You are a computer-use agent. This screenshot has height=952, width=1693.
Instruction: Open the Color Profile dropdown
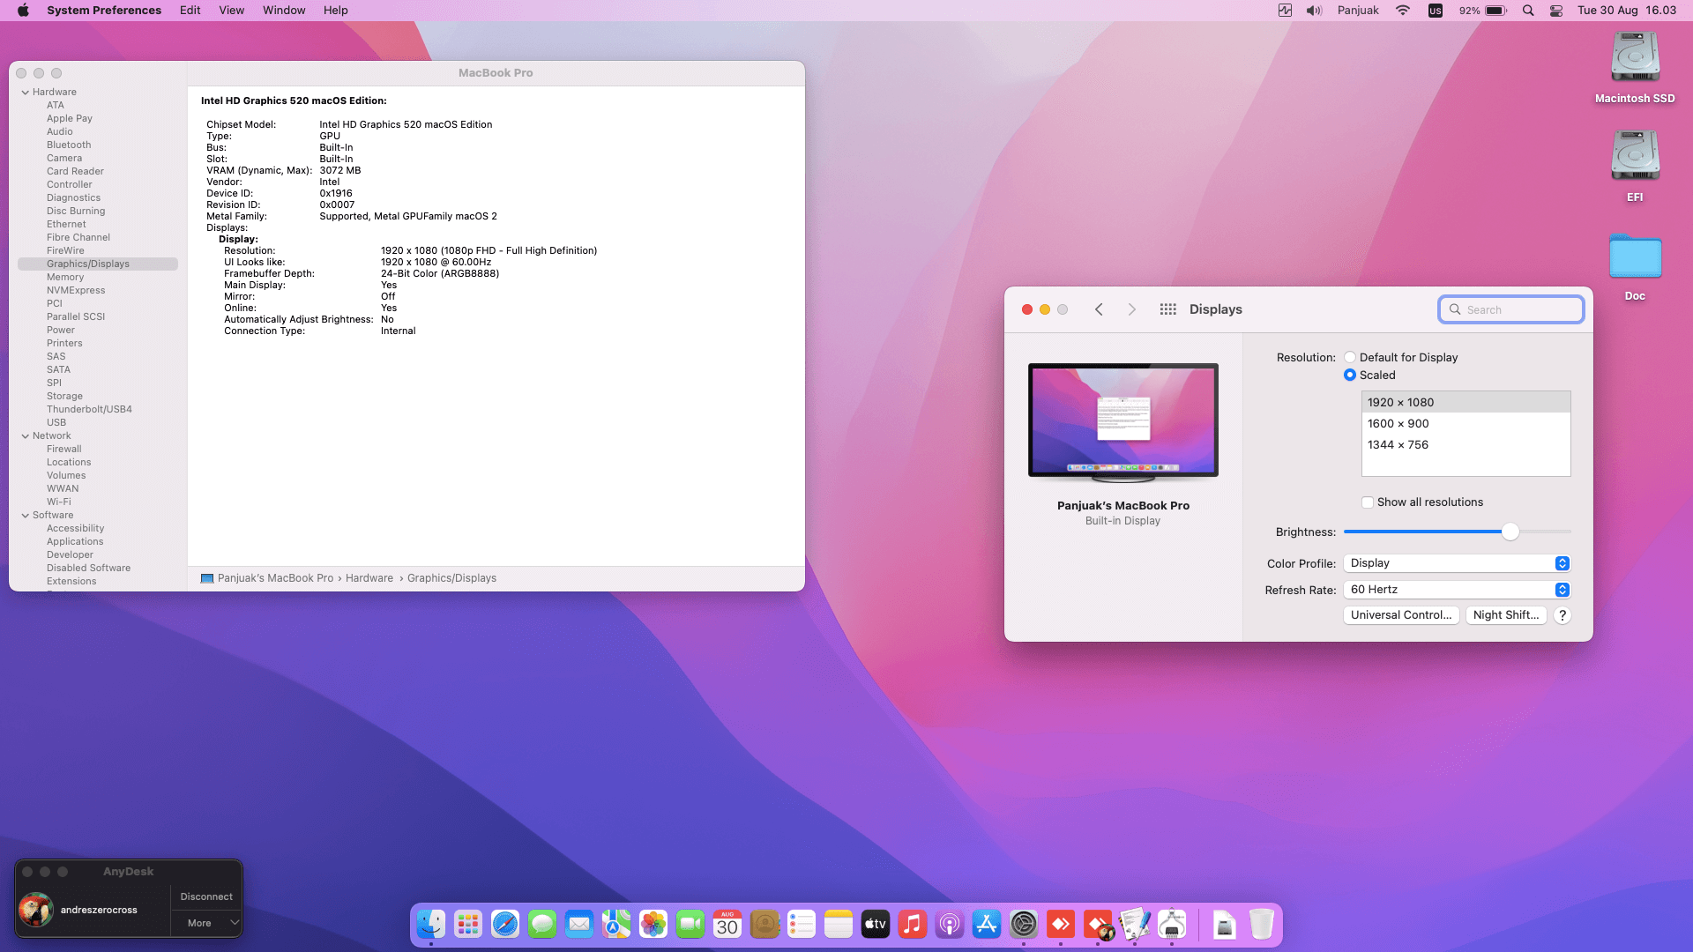[1457, 563]
